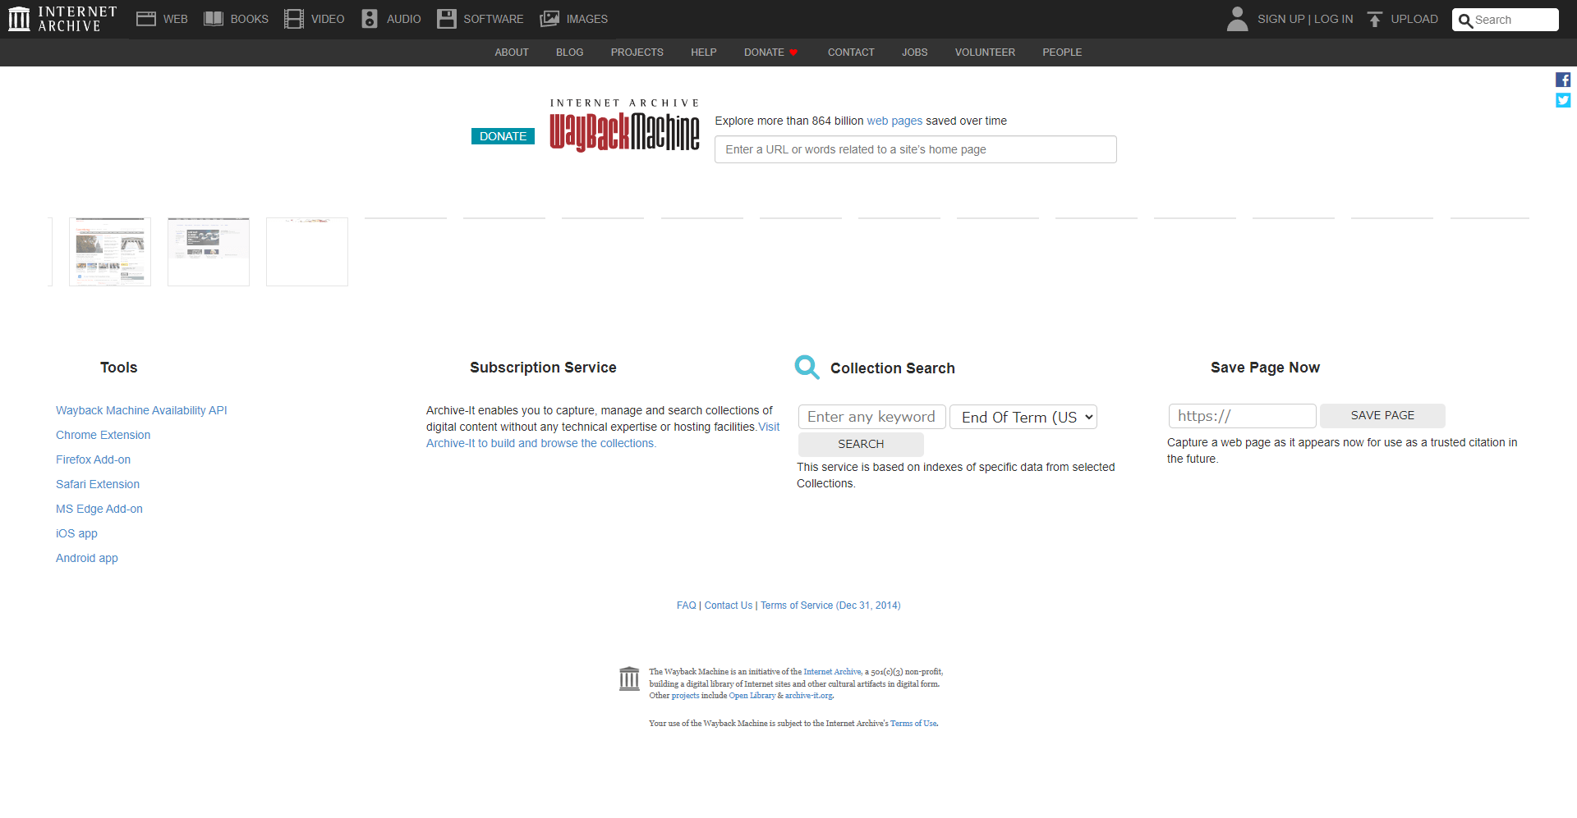Click the red heart next to Donate
The image size is (1577, 818).
click(x=793, y=53)
